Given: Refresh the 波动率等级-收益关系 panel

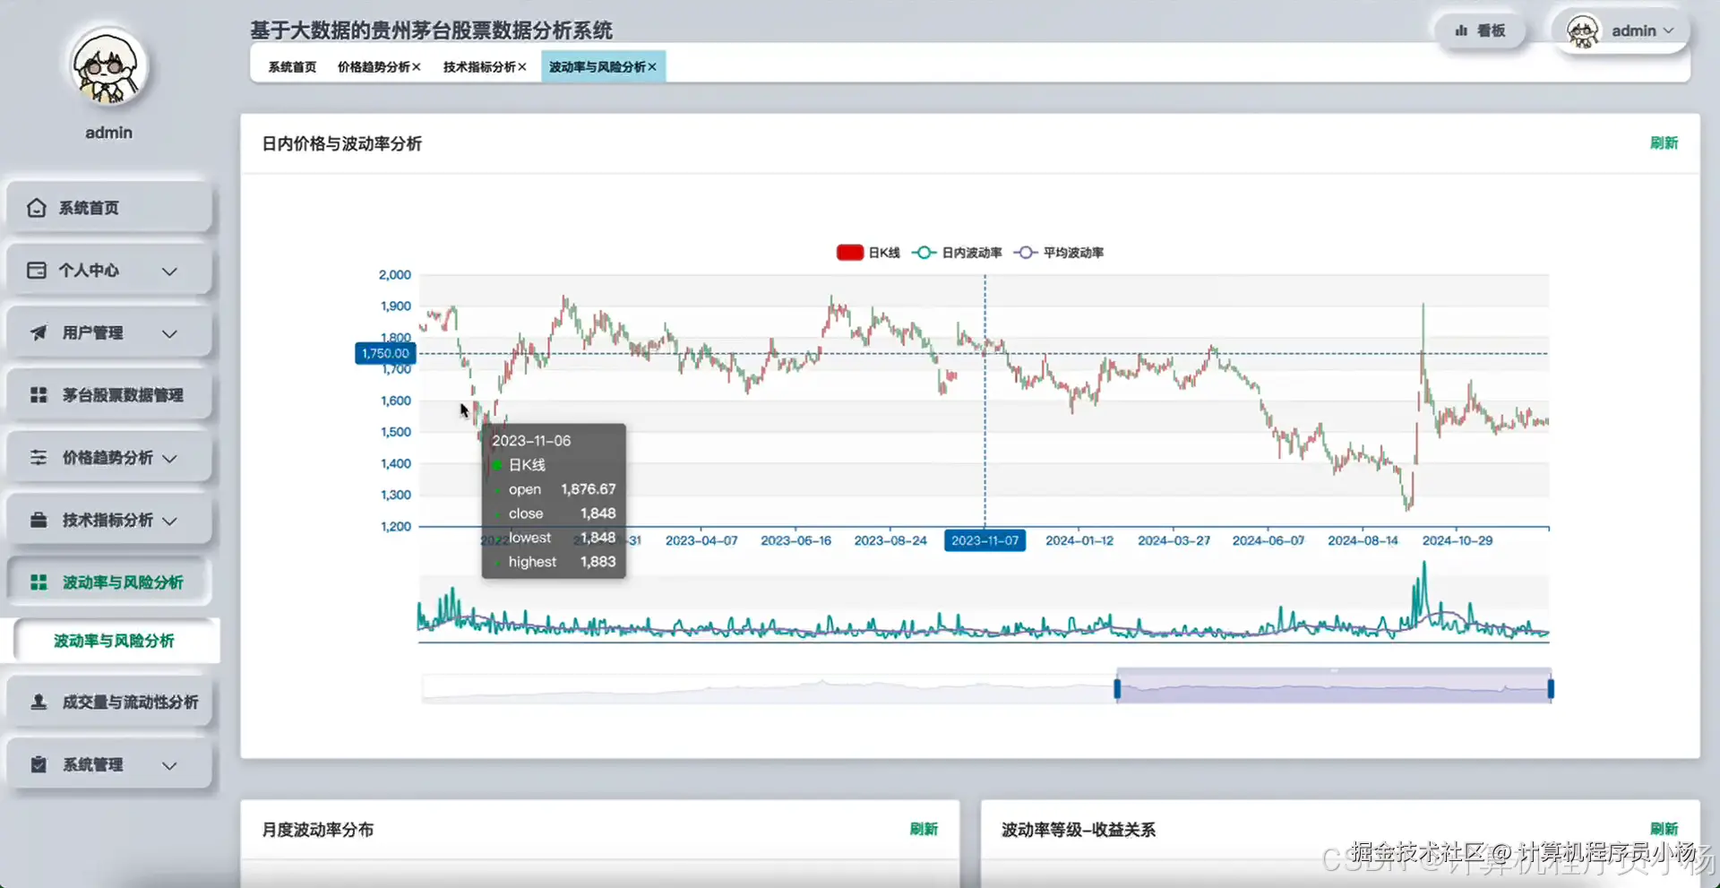Looking at the screenshot, I should point(1664,829).
